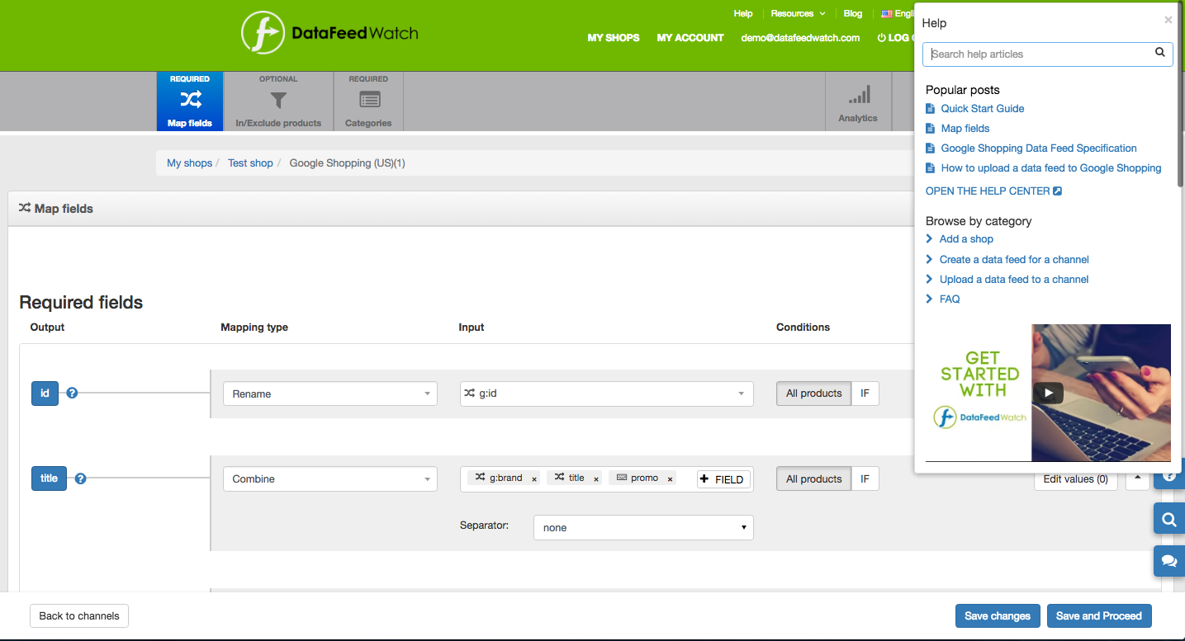Click the Categories list icon
The image size is (1185, 641).
(369, 100)
